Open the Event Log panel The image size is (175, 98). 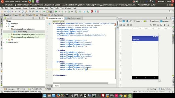151,89
